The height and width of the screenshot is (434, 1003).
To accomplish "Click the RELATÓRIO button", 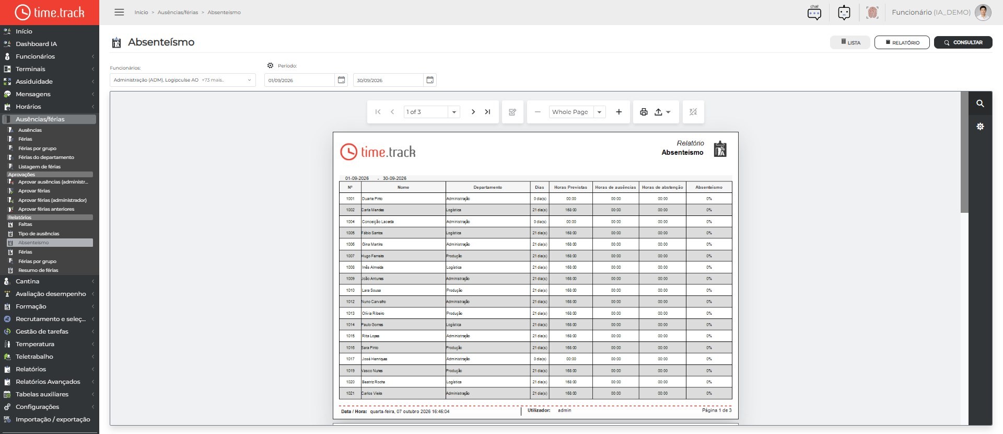I will [902, 42].
